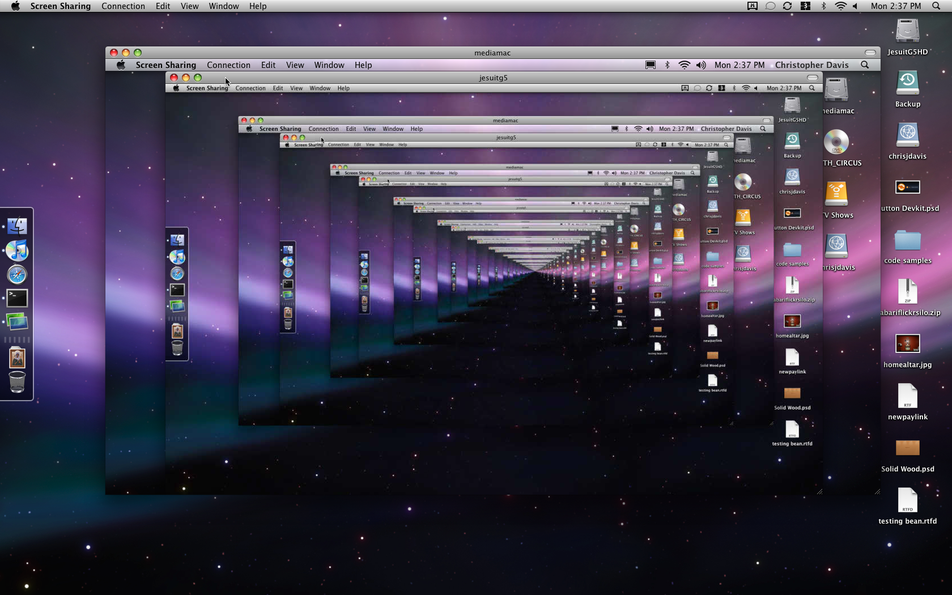This screenshot has height=595, width=952.
Task: Select homealtar.jpg on the desktop
Action: coord(907,350)
